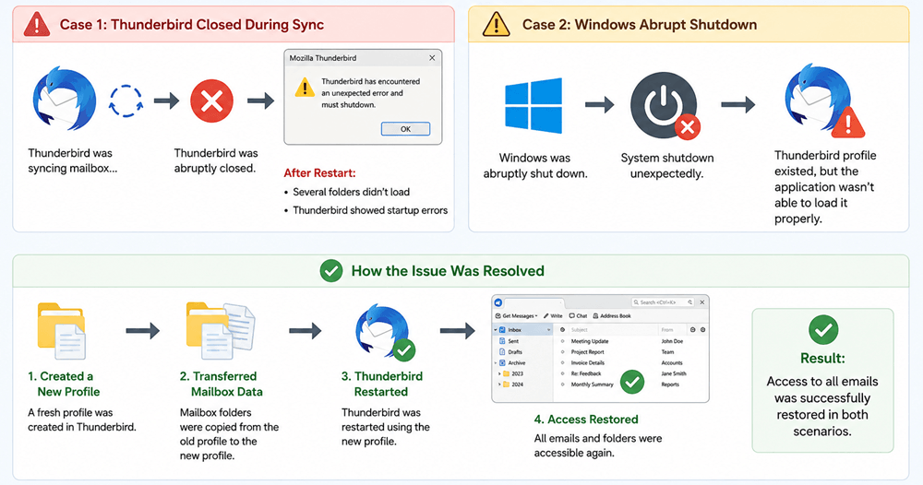Sort messages by the From column

(667, 330)
